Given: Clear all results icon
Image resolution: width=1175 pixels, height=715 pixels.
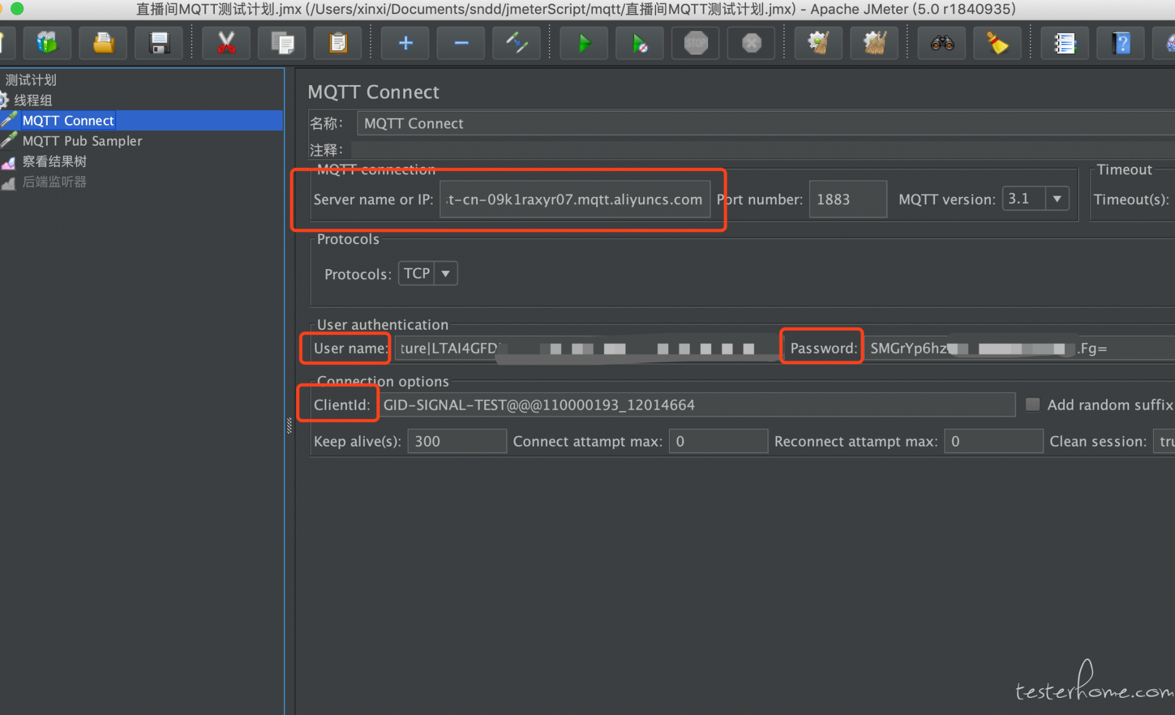Looking at the screenshot, I should [x=874, y=43].
